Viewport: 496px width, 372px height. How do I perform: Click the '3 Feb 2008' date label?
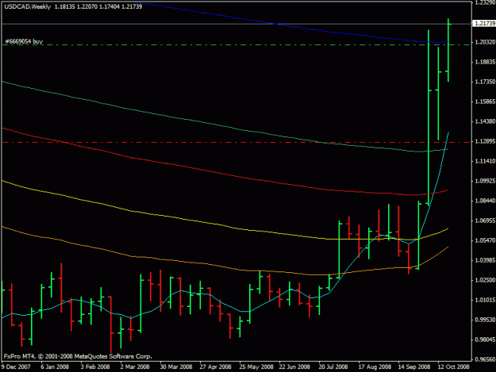[95, 367]
